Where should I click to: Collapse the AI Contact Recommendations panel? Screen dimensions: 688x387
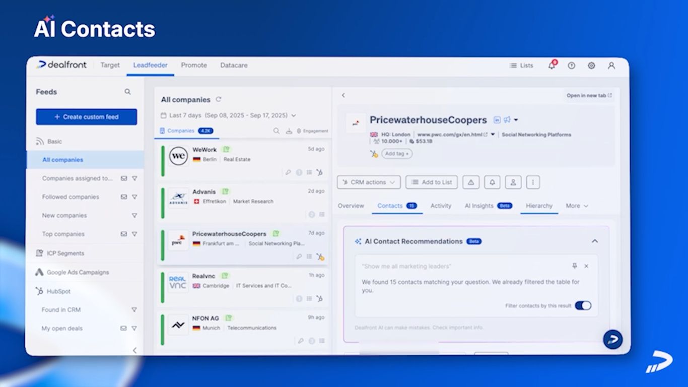click(x=595, y=241)
